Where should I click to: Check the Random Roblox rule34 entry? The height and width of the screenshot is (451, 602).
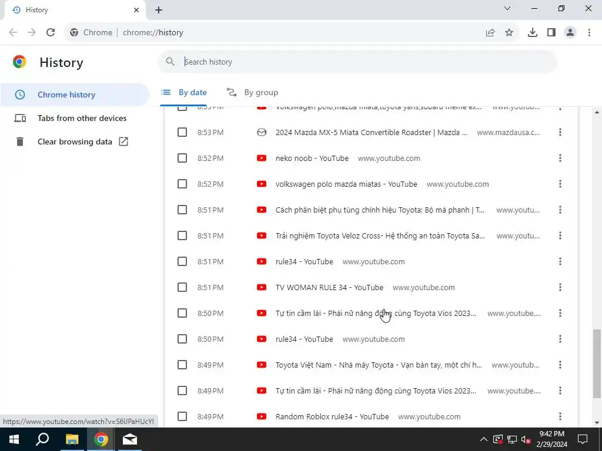[x=182, y=416]
